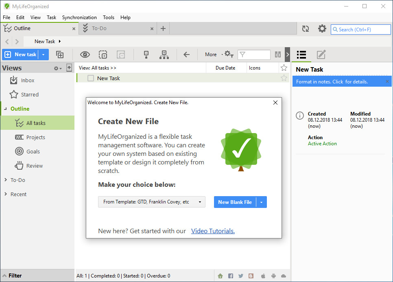393x282 pixels.
Task: Click the info icon beside Created
Action: coord(300,115)
